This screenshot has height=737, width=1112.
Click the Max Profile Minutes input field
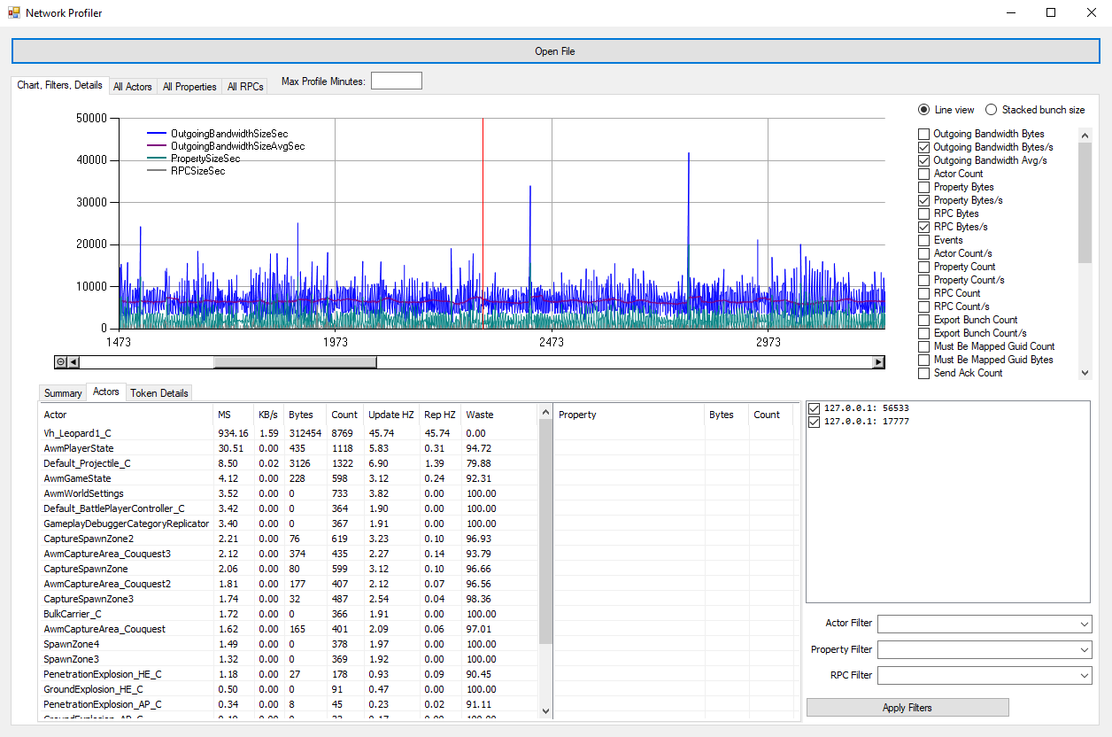pos(396,81)
